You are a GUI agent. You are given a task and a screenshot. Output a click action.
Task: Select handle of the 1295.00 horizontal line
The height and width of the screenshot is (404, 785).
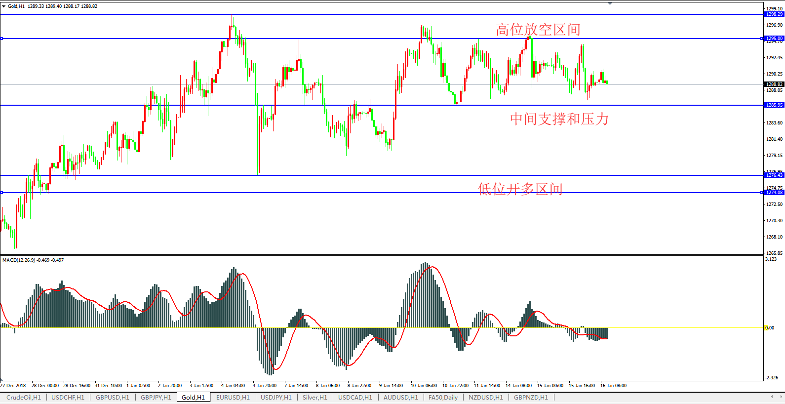2,39
